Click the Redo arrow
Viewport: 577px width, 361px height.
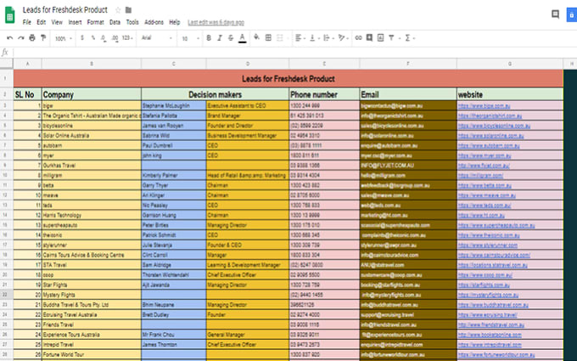click(x=21, y=38)
